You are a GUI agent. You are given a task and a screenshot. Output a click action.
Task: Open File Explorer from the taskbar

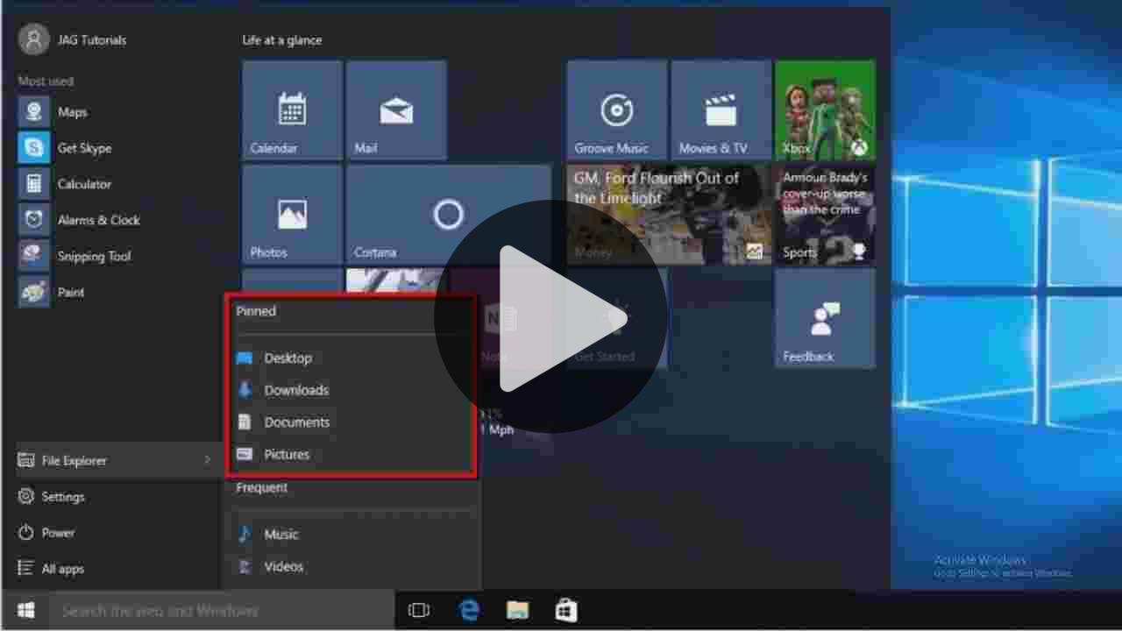click(517, 610)
